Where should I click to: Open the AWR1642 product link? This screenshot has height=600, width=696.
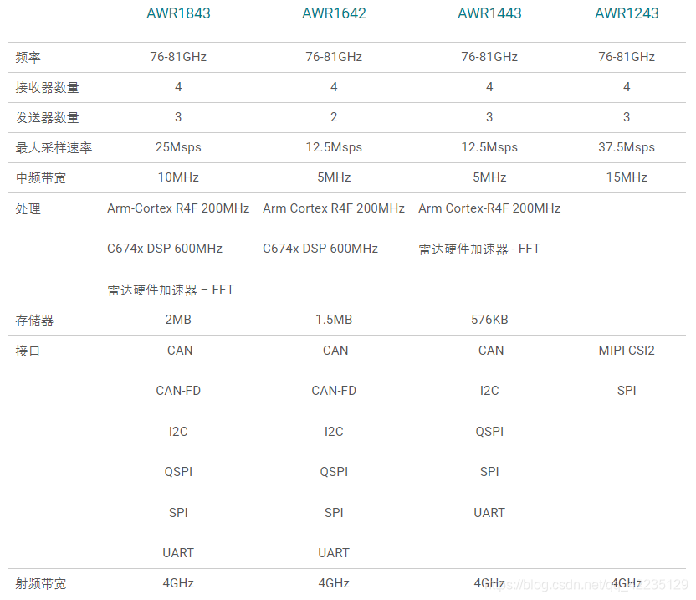coord(334,13)
